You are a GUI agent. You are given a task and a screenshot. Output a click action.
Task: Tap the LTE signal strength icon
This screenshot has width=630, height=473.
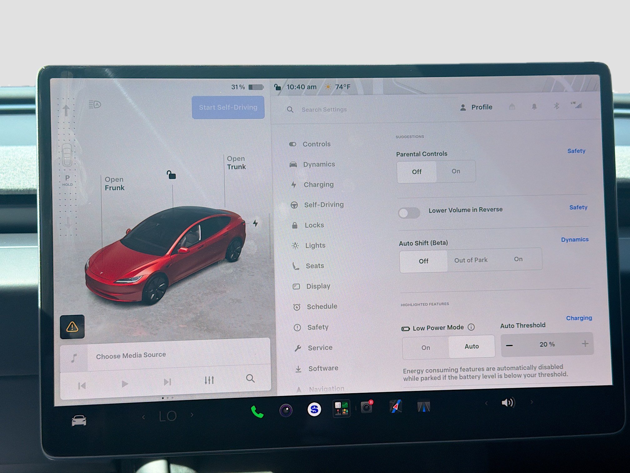577,105
